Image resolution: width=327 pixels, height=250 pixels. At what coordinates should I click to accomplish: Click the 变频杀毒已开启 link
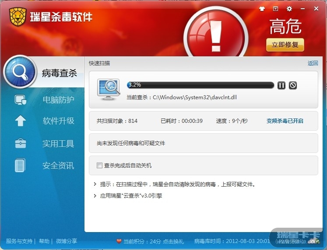click(x=285, y=121)
